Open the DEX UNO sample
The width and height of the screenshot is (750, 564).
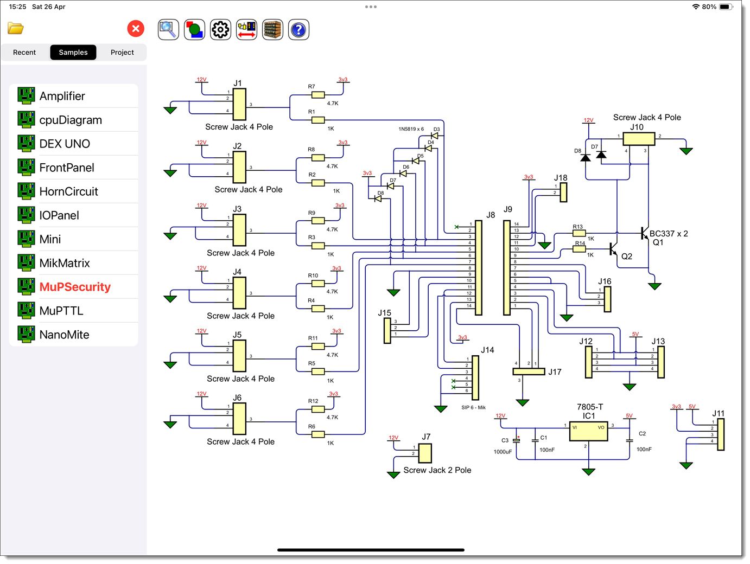pyautogui.click(x=74, y=144)
